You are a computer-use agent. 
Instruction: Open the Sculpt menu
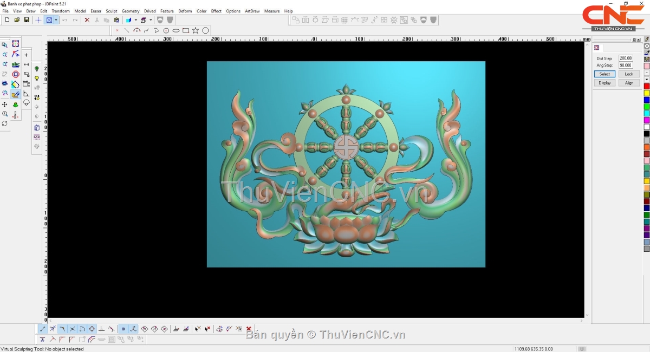click(112, 11)
